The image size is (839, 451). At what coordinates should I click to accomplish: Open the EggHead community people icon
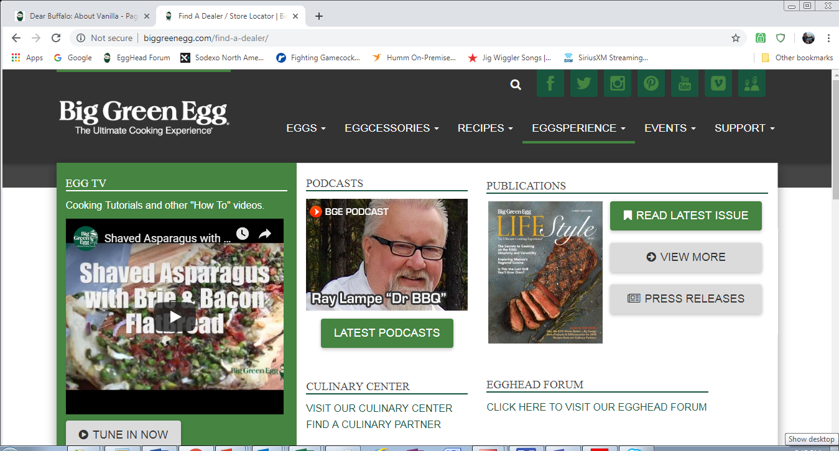tap(752, 83)
